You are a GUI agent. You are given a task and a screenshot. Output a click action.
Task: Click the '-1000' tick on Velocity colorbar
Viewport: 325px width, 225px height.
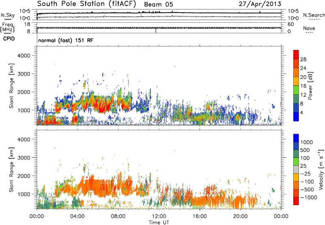pos(308,197)
